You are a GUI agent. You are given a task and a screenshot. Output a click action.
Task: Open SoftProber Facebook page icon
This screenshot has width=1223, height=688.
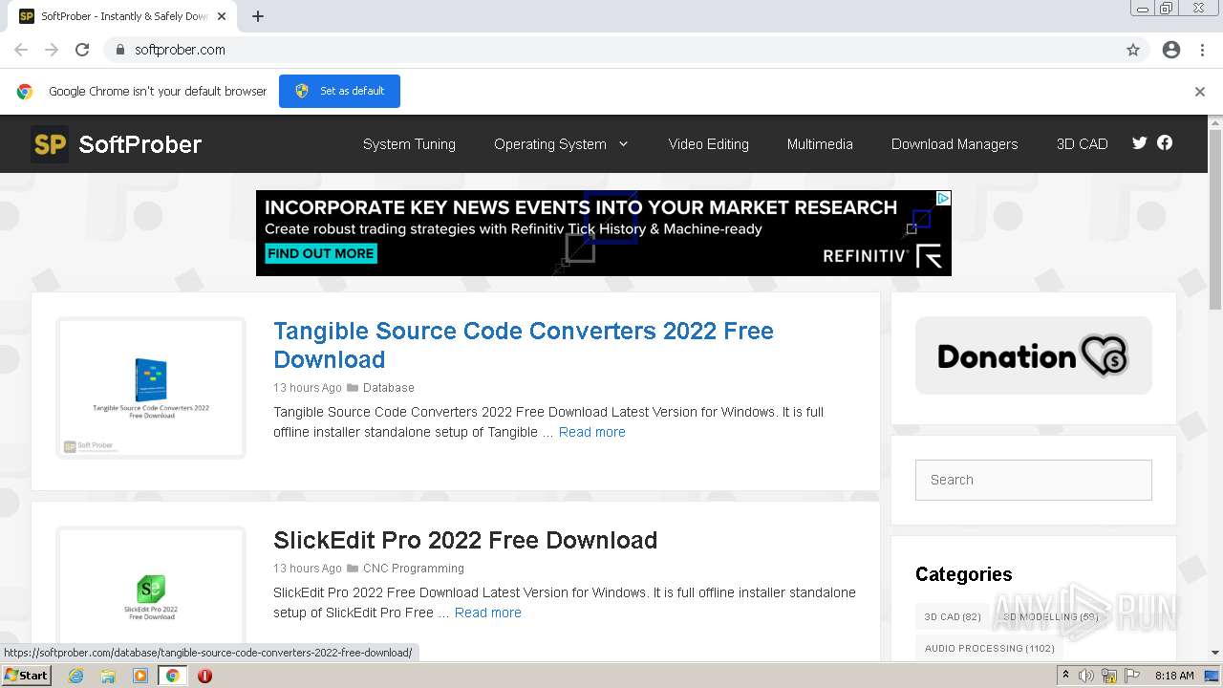click(1164, 142)
